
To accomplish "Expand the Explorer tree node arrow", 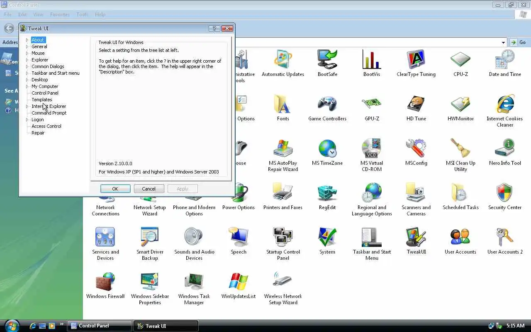I will [27, 60].
